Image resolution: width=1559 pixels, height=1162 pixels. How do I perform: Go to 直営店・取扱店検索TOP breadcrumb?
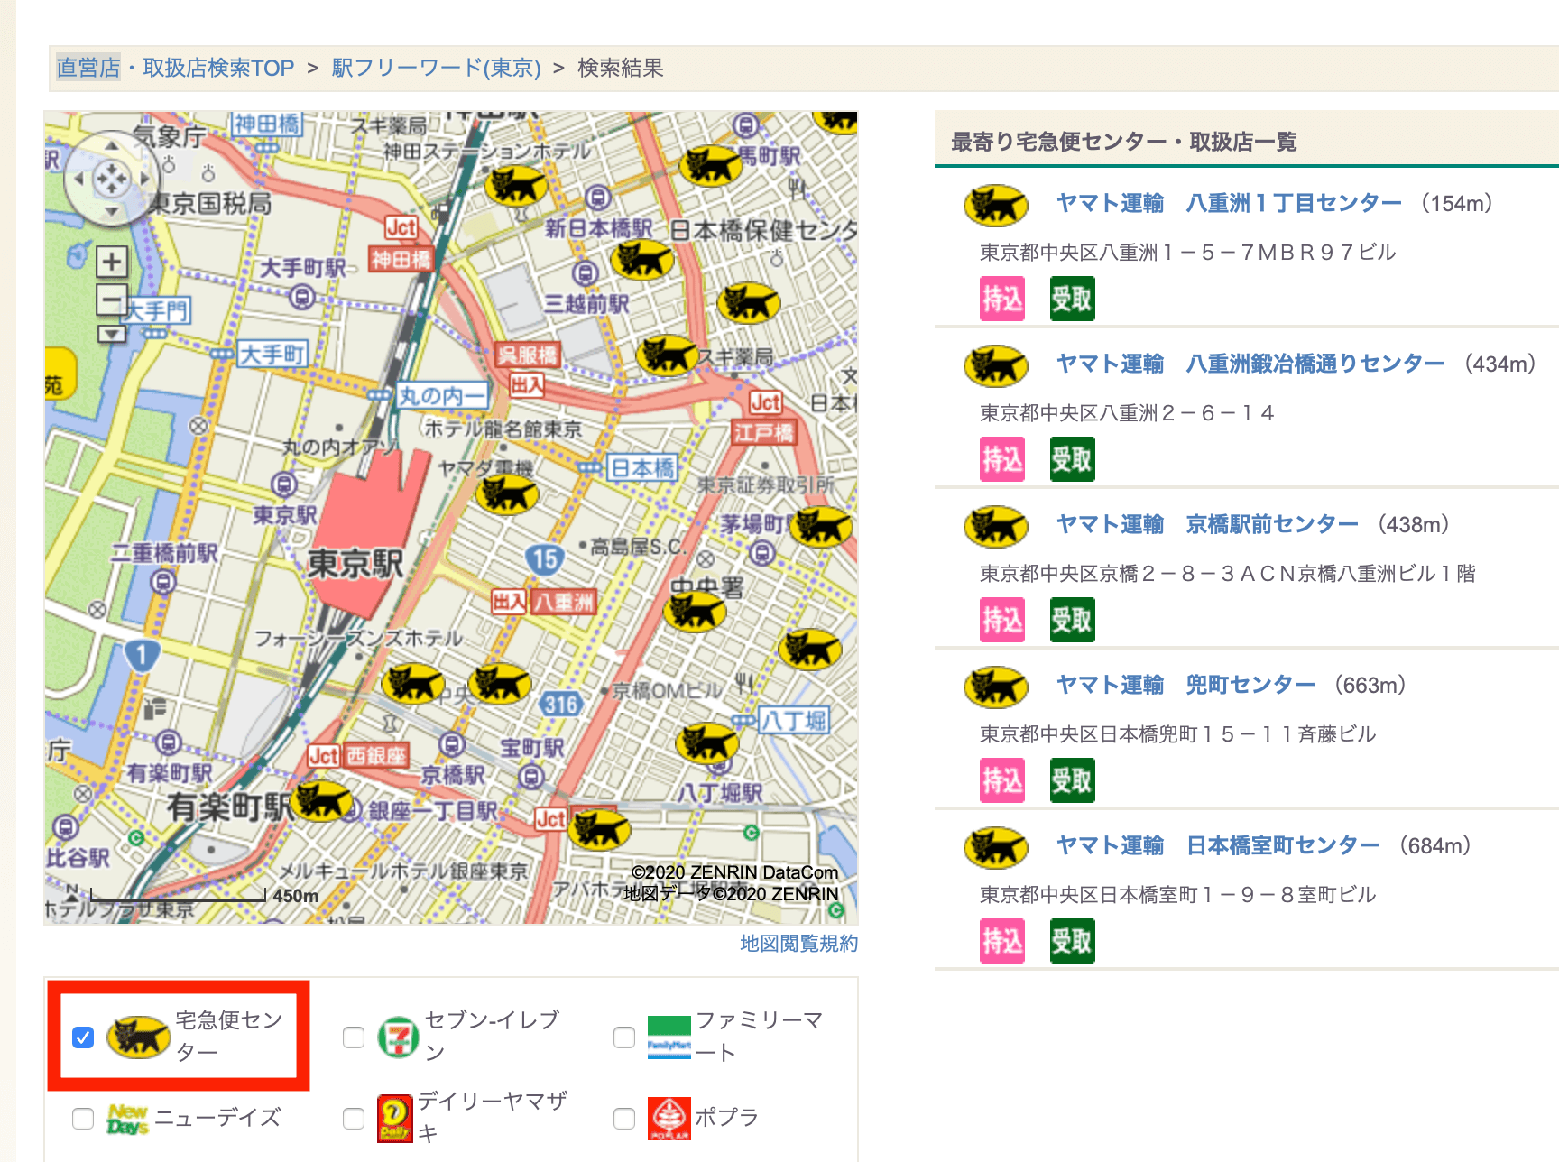175,68
